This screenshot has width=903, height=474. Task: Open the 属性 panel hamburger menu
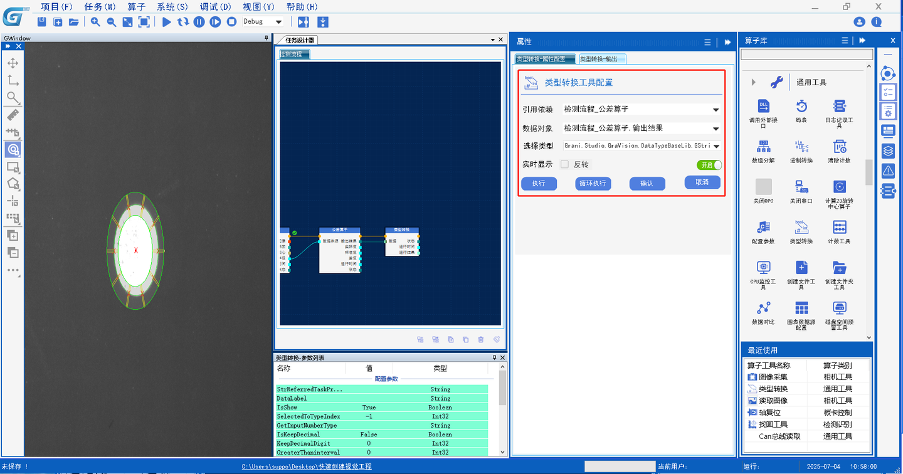pos(707,42)
